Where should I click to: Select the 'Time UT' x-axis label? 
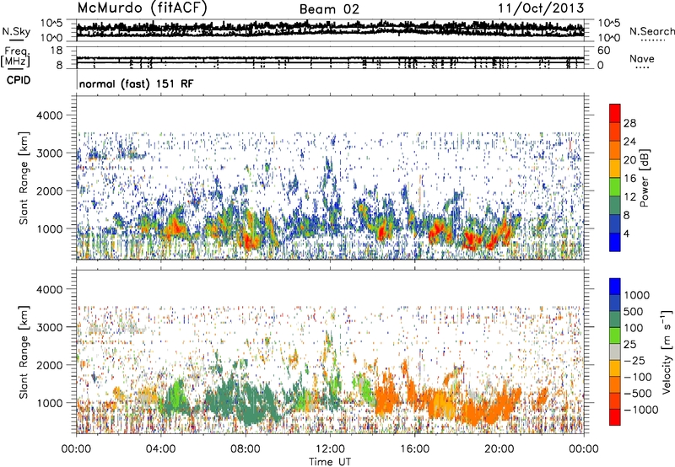tap(330, 461)
